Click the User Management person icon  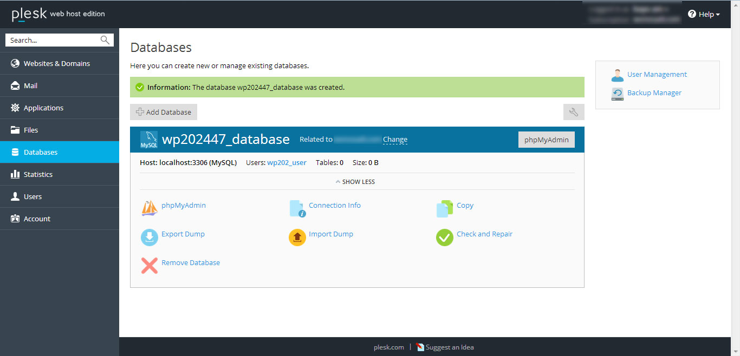618,75
